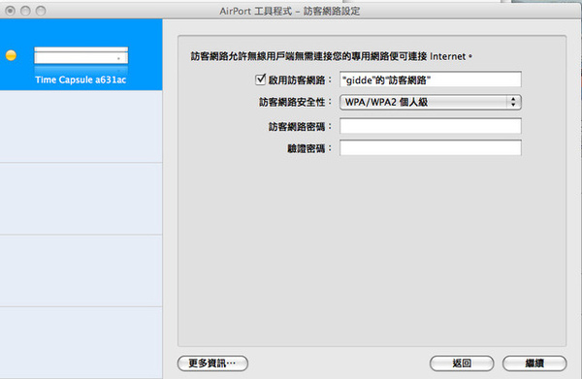This screenshot has height=379, width=582.
Task: Click the 繼續 continue button
Action: click(534, 363)
